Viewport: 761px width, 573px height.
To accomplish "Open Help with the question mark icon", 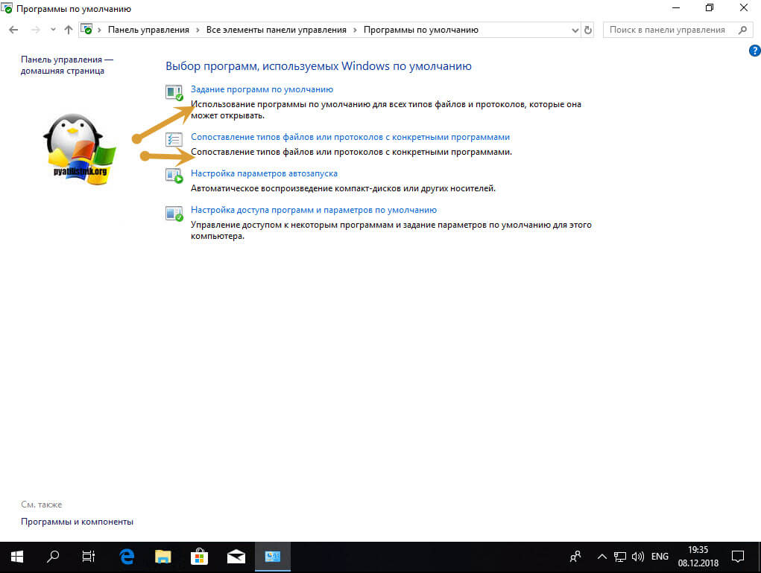I will 755,51.
